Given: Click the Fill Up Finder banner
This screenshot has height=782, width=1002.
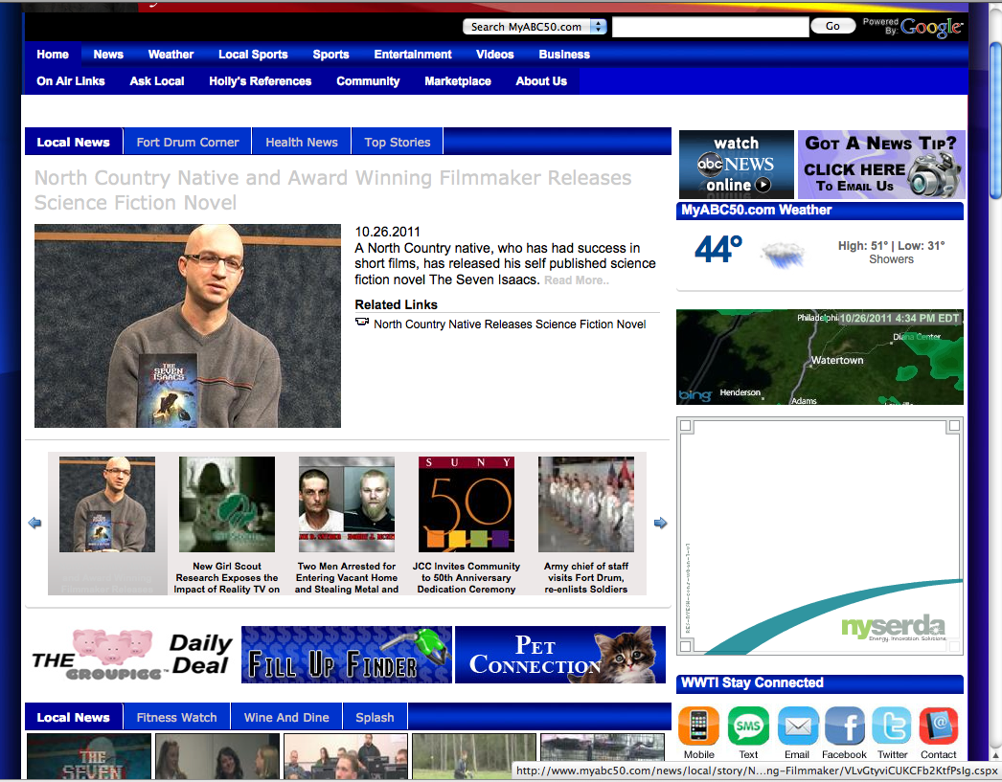Looking at the screenshot, I should [346, 655].
